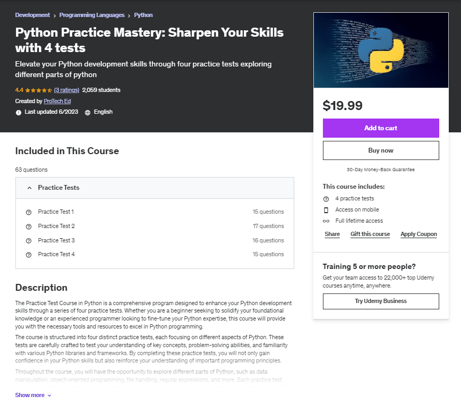Viewport: 461px width, 404px height.
Task: Click the question mark icon beside 4 practice tests
Action: click(326, 198)
